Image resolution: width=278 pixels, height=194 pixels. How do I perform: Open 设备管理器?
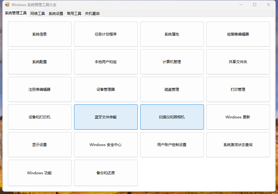106,90
